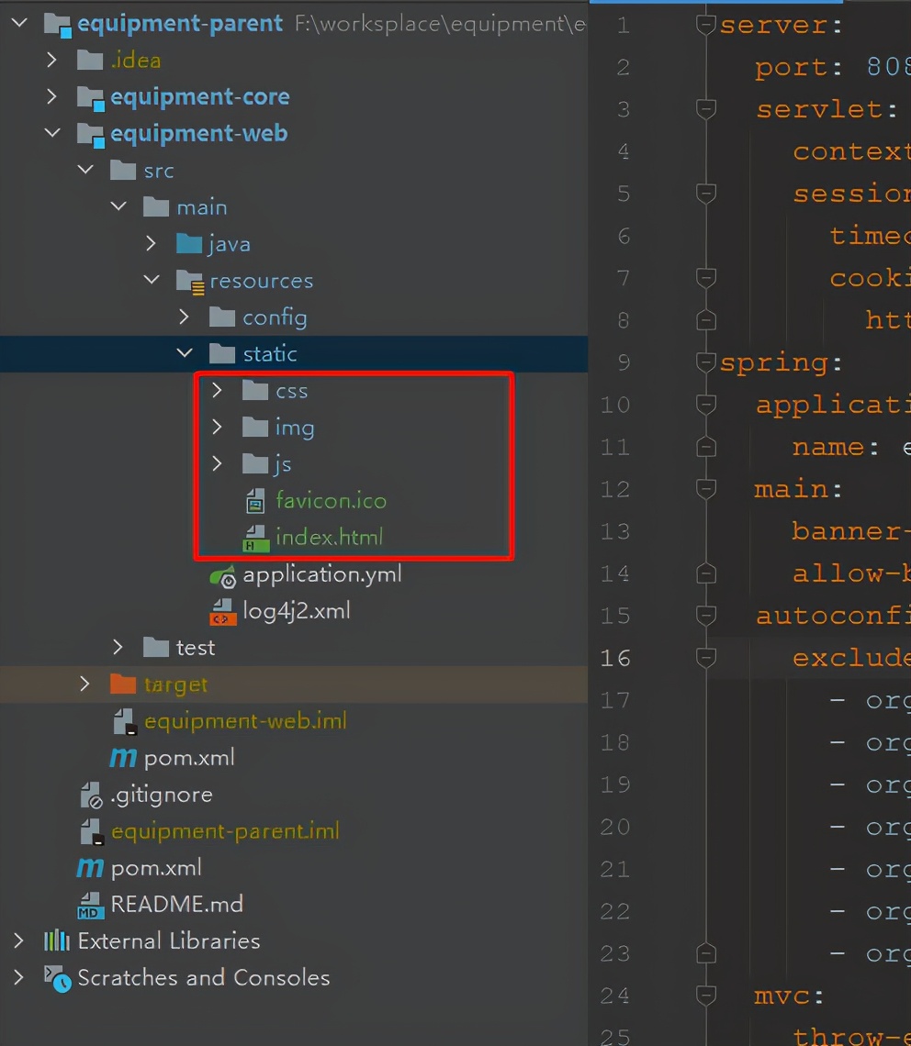Expand the orange target folder
Viewport: 911px width, 1046px height.
click(85, 684)
